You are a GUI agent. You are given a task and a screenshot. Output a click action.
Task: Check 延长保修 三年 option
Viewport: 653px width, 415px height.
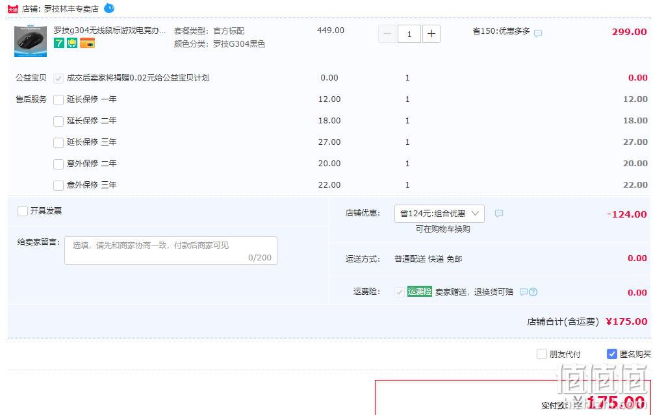(58, 143)
